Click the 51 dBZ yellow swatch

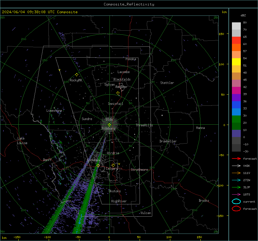click(236, 62)
